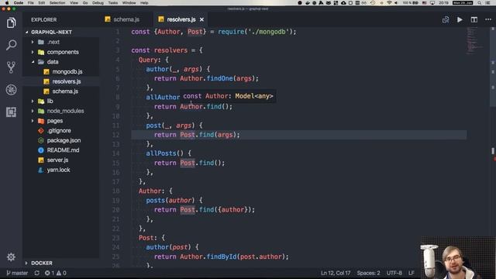Open the Extensions view
Viewport: 496px width, 279px height.
[x=11, y=112]
